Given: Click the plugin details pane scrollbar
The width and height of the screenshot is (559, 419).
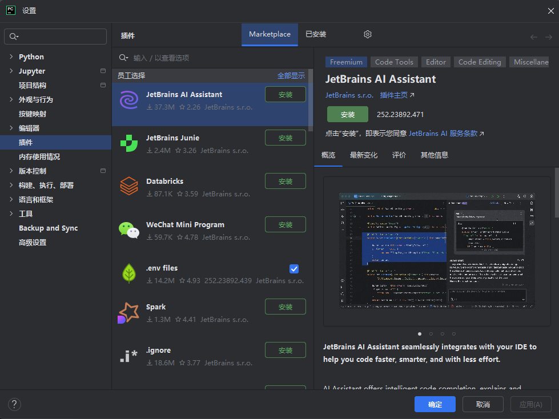Looking at the screenshot, I should pyautogui.click(x=557, y=192).
